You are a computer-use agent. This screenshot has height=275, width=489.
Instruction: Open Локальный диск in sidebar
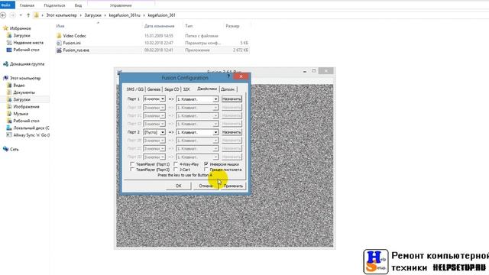31,128
